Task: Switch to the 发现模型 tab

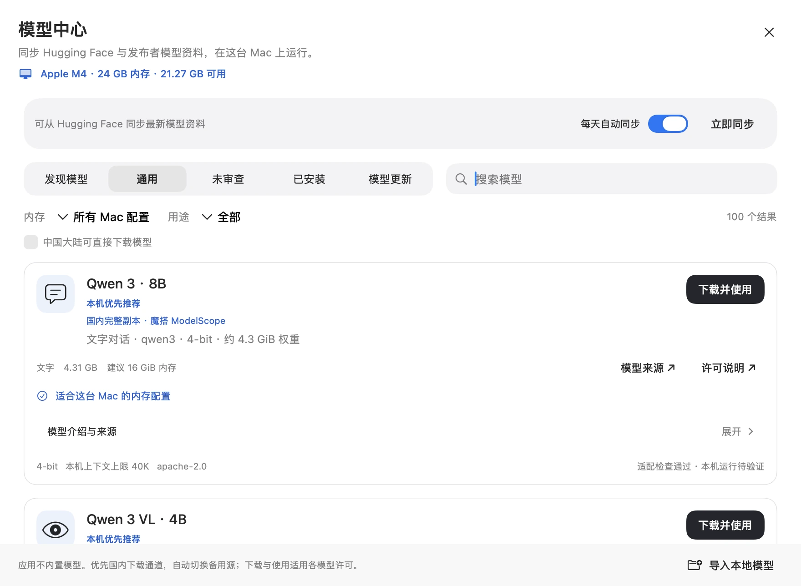Action: point(66,179)
